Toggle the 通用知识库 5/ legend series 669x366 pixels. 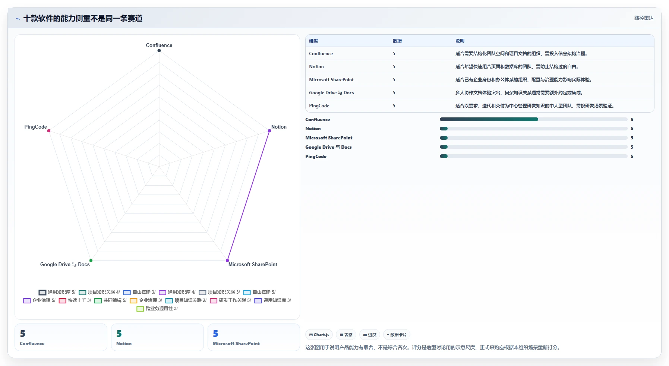point(57,292)
